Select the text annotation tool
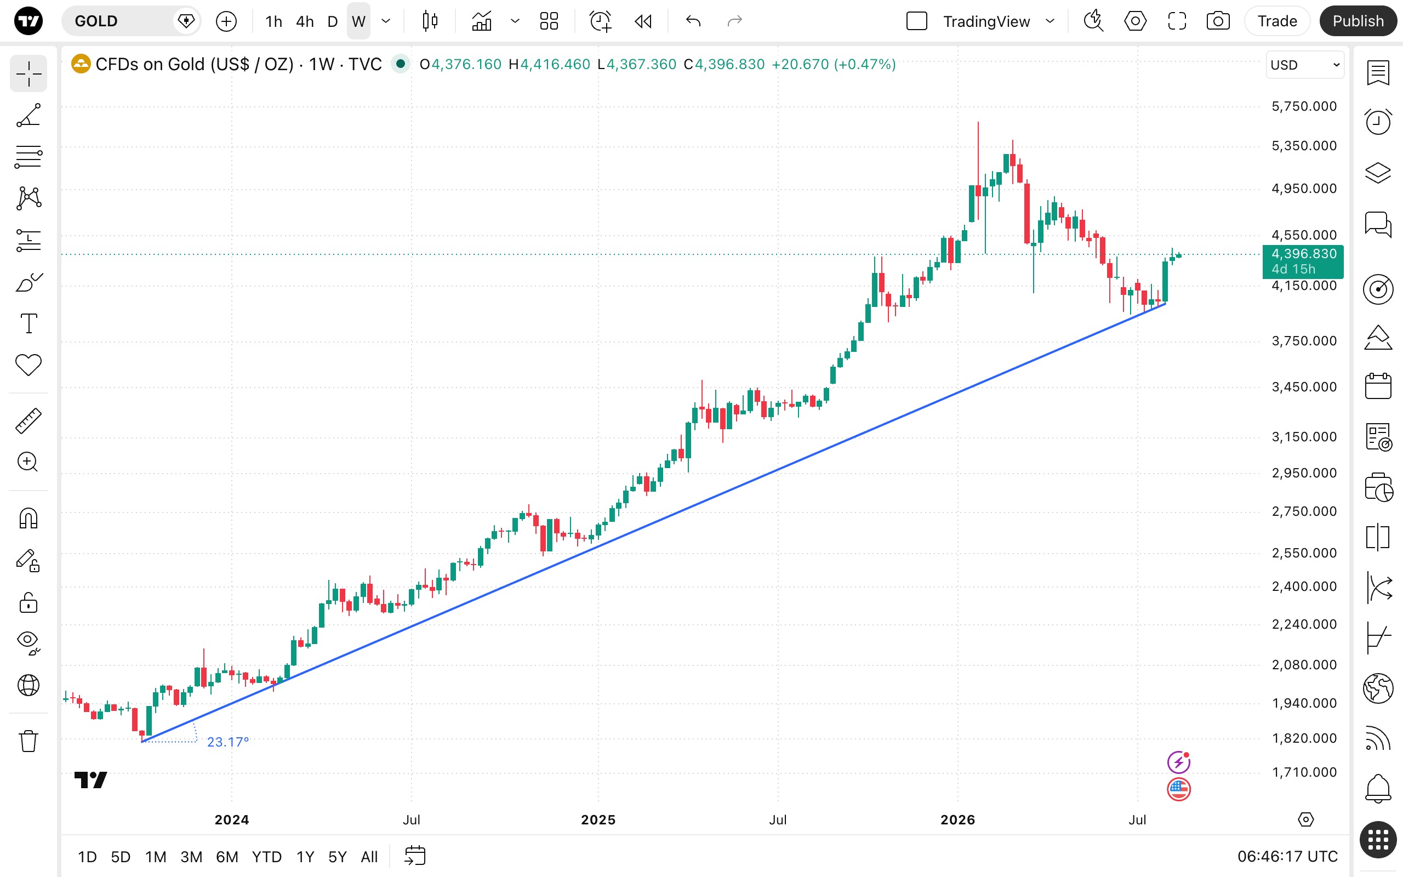1403x877 pixels. 28,323
